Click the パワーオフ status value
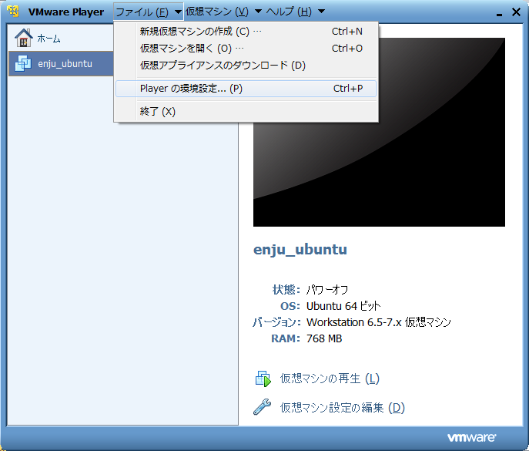Image resolution: width=529 pixels, height=451 pixels. 327,290
